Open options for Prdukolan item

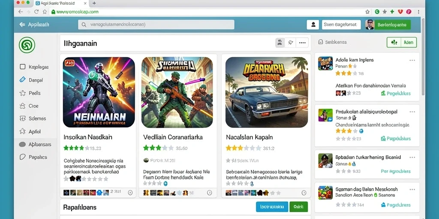(412, 112)
